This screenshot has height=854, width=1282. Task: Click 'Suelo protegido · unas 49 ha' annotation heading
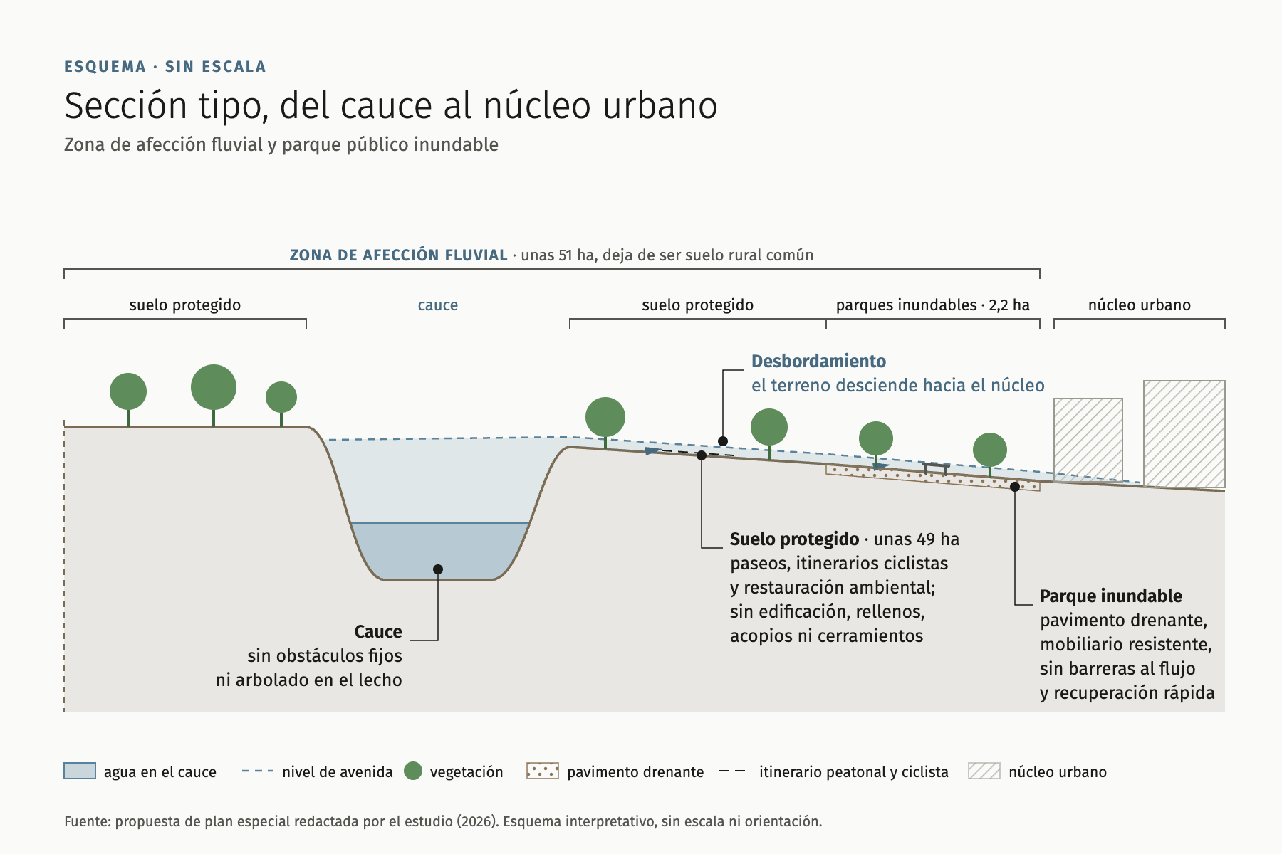click(845, 539)
